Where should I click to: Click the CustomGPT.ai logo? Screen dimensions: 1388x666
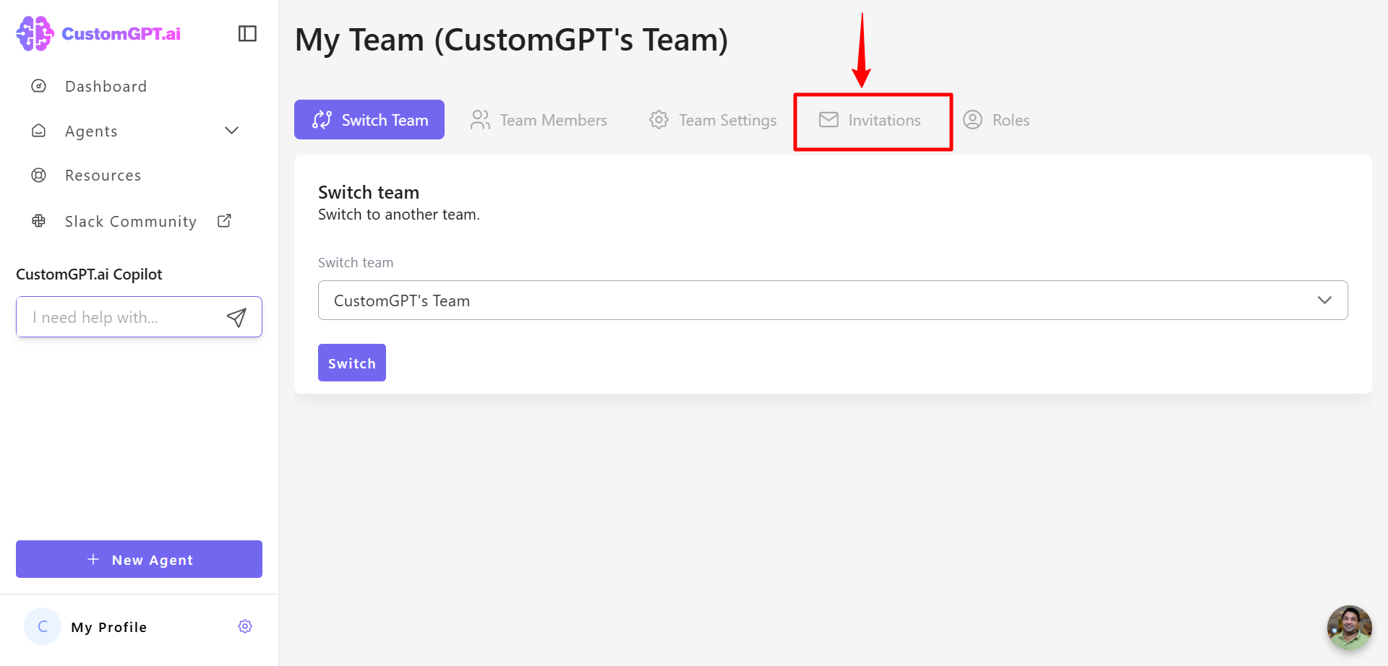pyautogui.click(x=98, y=33)
